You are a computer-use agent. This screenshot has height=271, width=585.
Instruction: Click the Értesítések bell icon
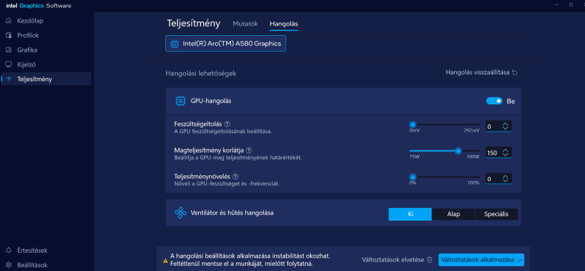[x=9, y=251]
